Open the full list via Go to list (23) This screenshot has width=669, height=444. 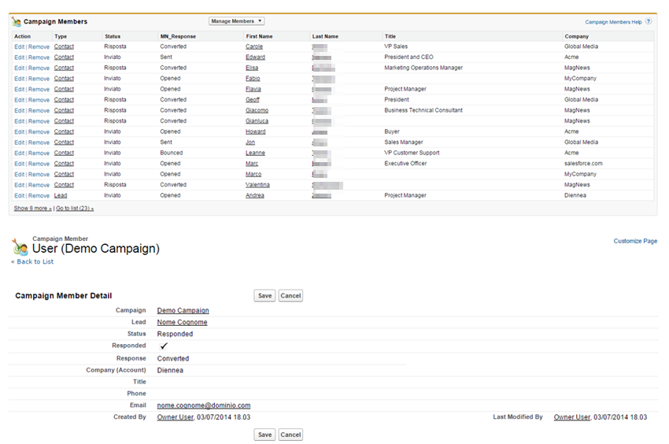click(x=75, y=209)
